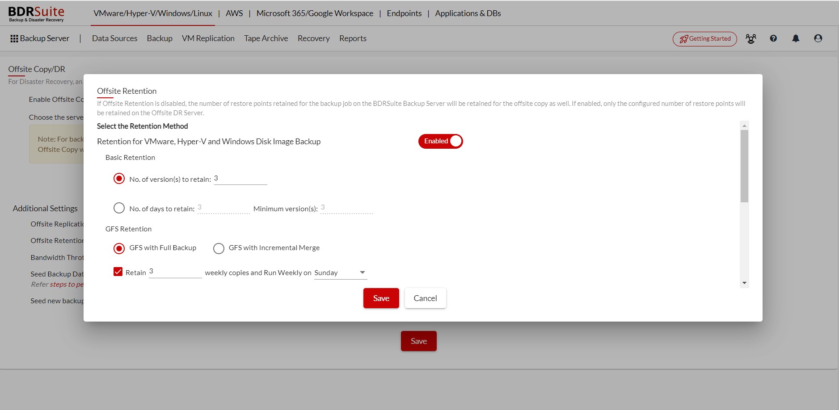Click the Offsite Copy/DR heading
Viewport: 839px width, 410px height.
point(37,69)
